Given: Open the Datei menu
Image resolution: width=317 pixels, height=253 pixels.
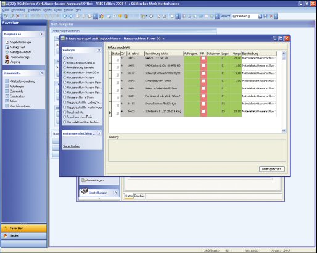Looking at the screenshot, I should pyautogui.click(x=6, y=10).
